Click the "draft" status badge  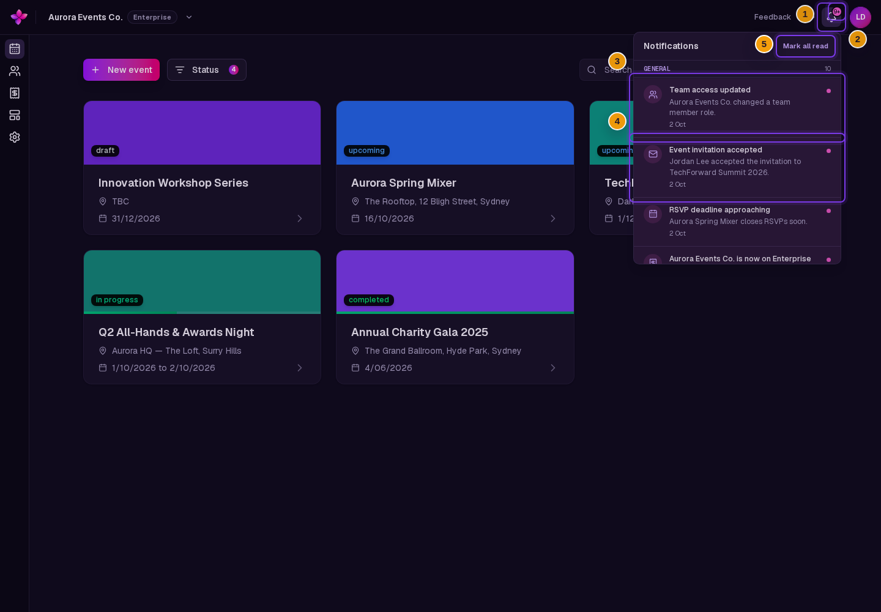105,151
